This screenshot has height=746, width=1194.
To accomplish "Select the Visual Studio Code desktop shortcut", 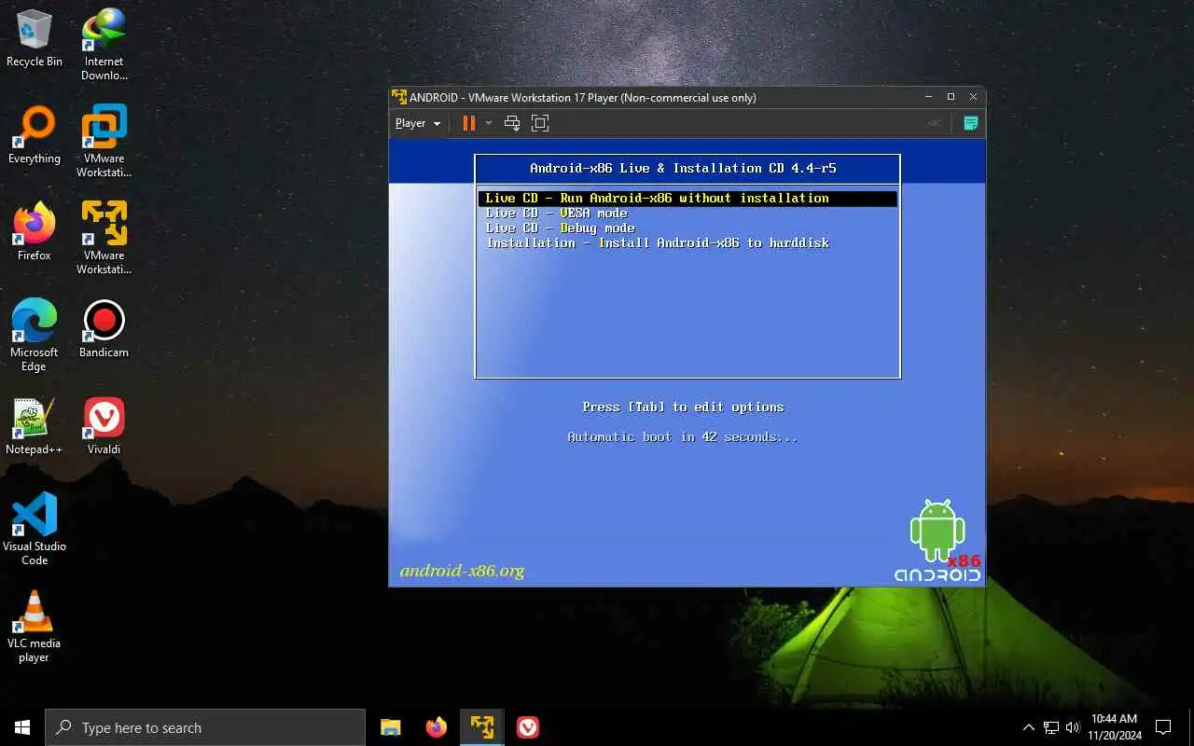I will (x=35, y=530).
